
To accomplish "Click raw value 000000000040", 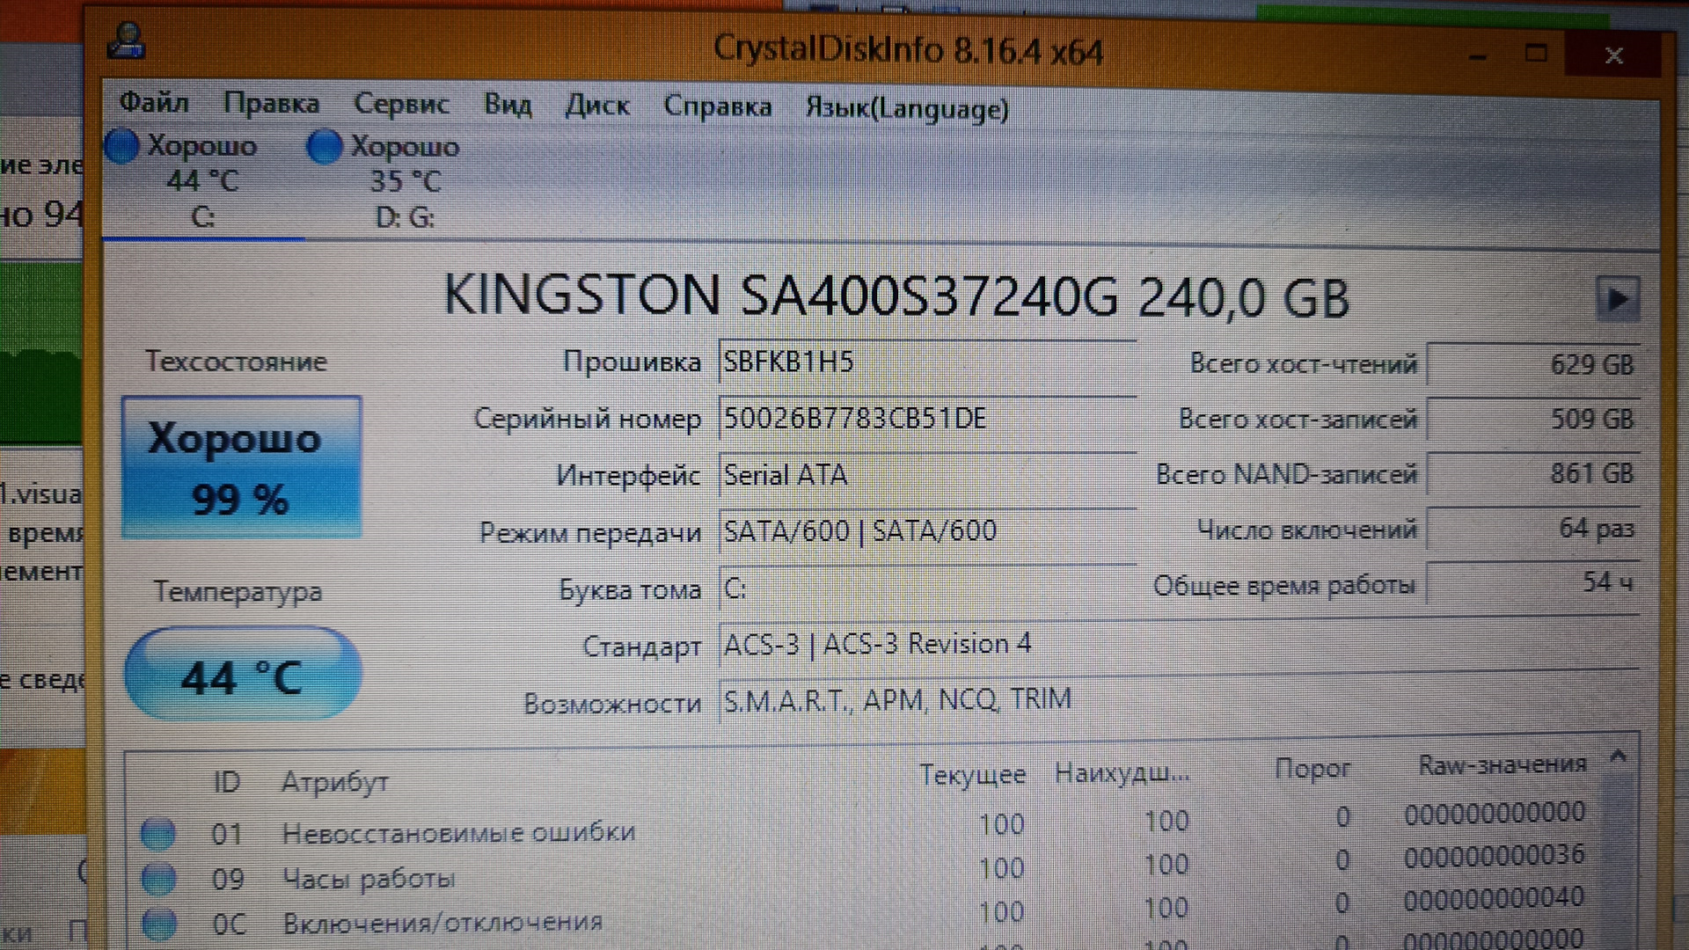I will click(1494, 899).
